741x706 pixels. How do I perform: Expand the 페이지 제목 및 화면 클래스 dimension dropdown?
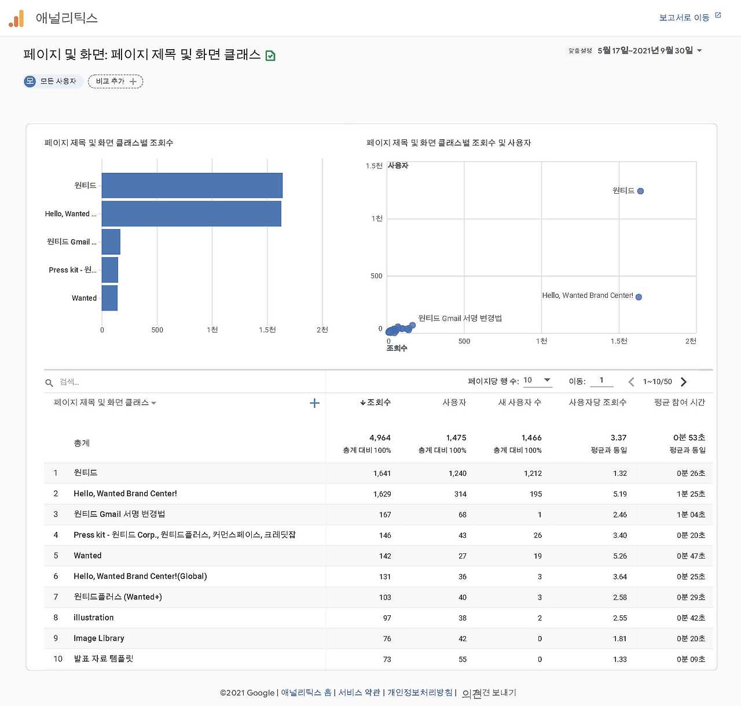pos(105,402)
